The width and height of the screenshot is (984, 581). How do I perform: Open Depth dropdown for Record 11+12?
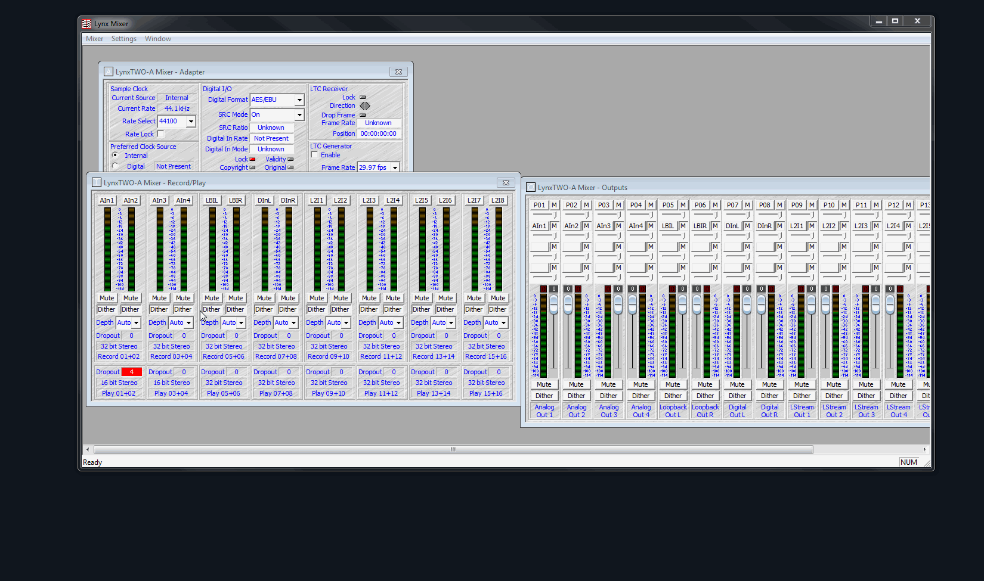[398, 322]
